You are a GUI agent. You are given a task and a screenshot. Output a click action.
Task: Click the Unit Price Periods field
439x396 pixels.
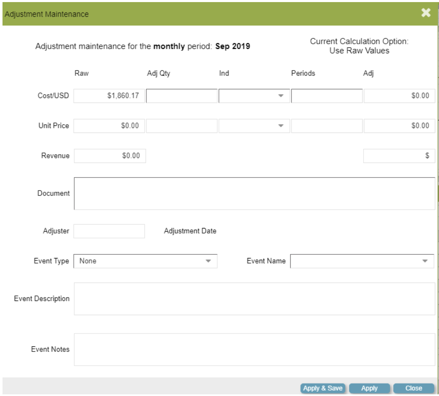[326, 125]
